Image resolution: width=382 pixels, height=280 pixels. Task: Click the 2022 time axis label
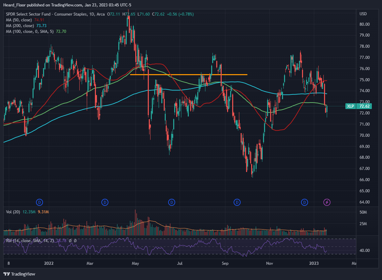(49, 263)
